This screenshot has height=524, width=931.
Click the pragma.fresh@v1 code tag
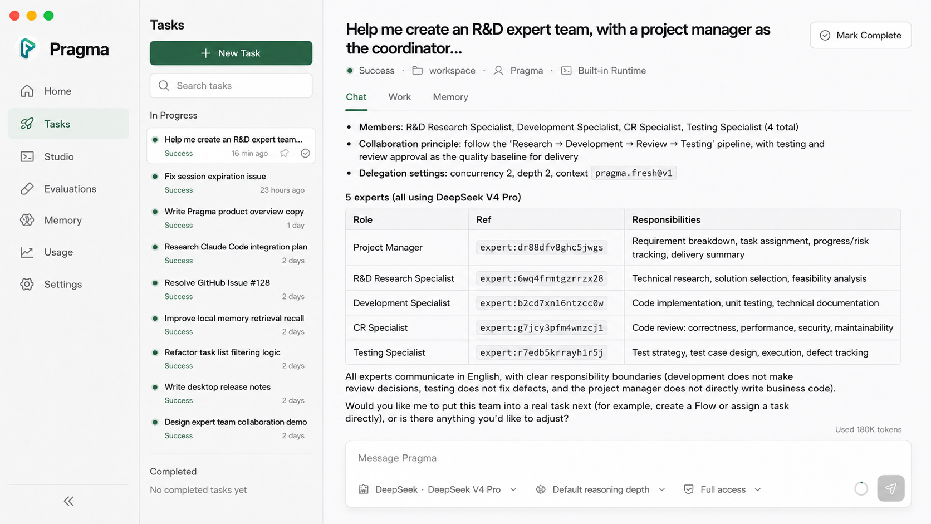coord(634,173)
